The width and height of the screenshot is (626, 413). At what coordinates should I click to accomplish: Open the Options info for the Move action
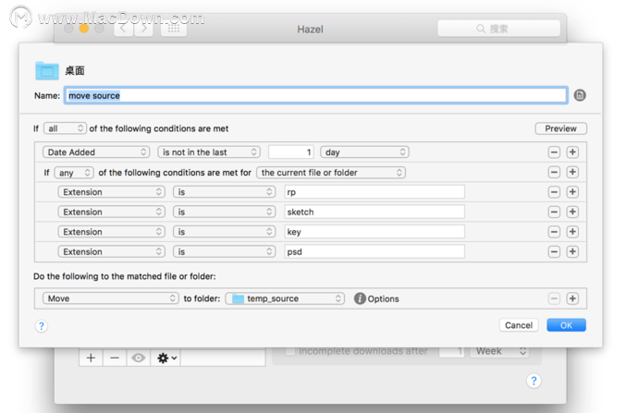pyautogui.click(x=360, y=298)
